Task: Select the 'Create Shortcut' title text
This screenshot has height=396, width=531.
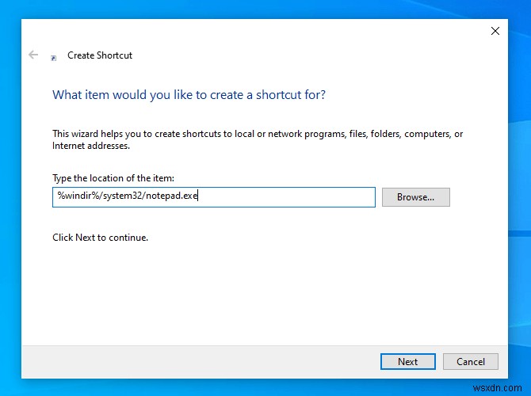Action: click(100, 55)
